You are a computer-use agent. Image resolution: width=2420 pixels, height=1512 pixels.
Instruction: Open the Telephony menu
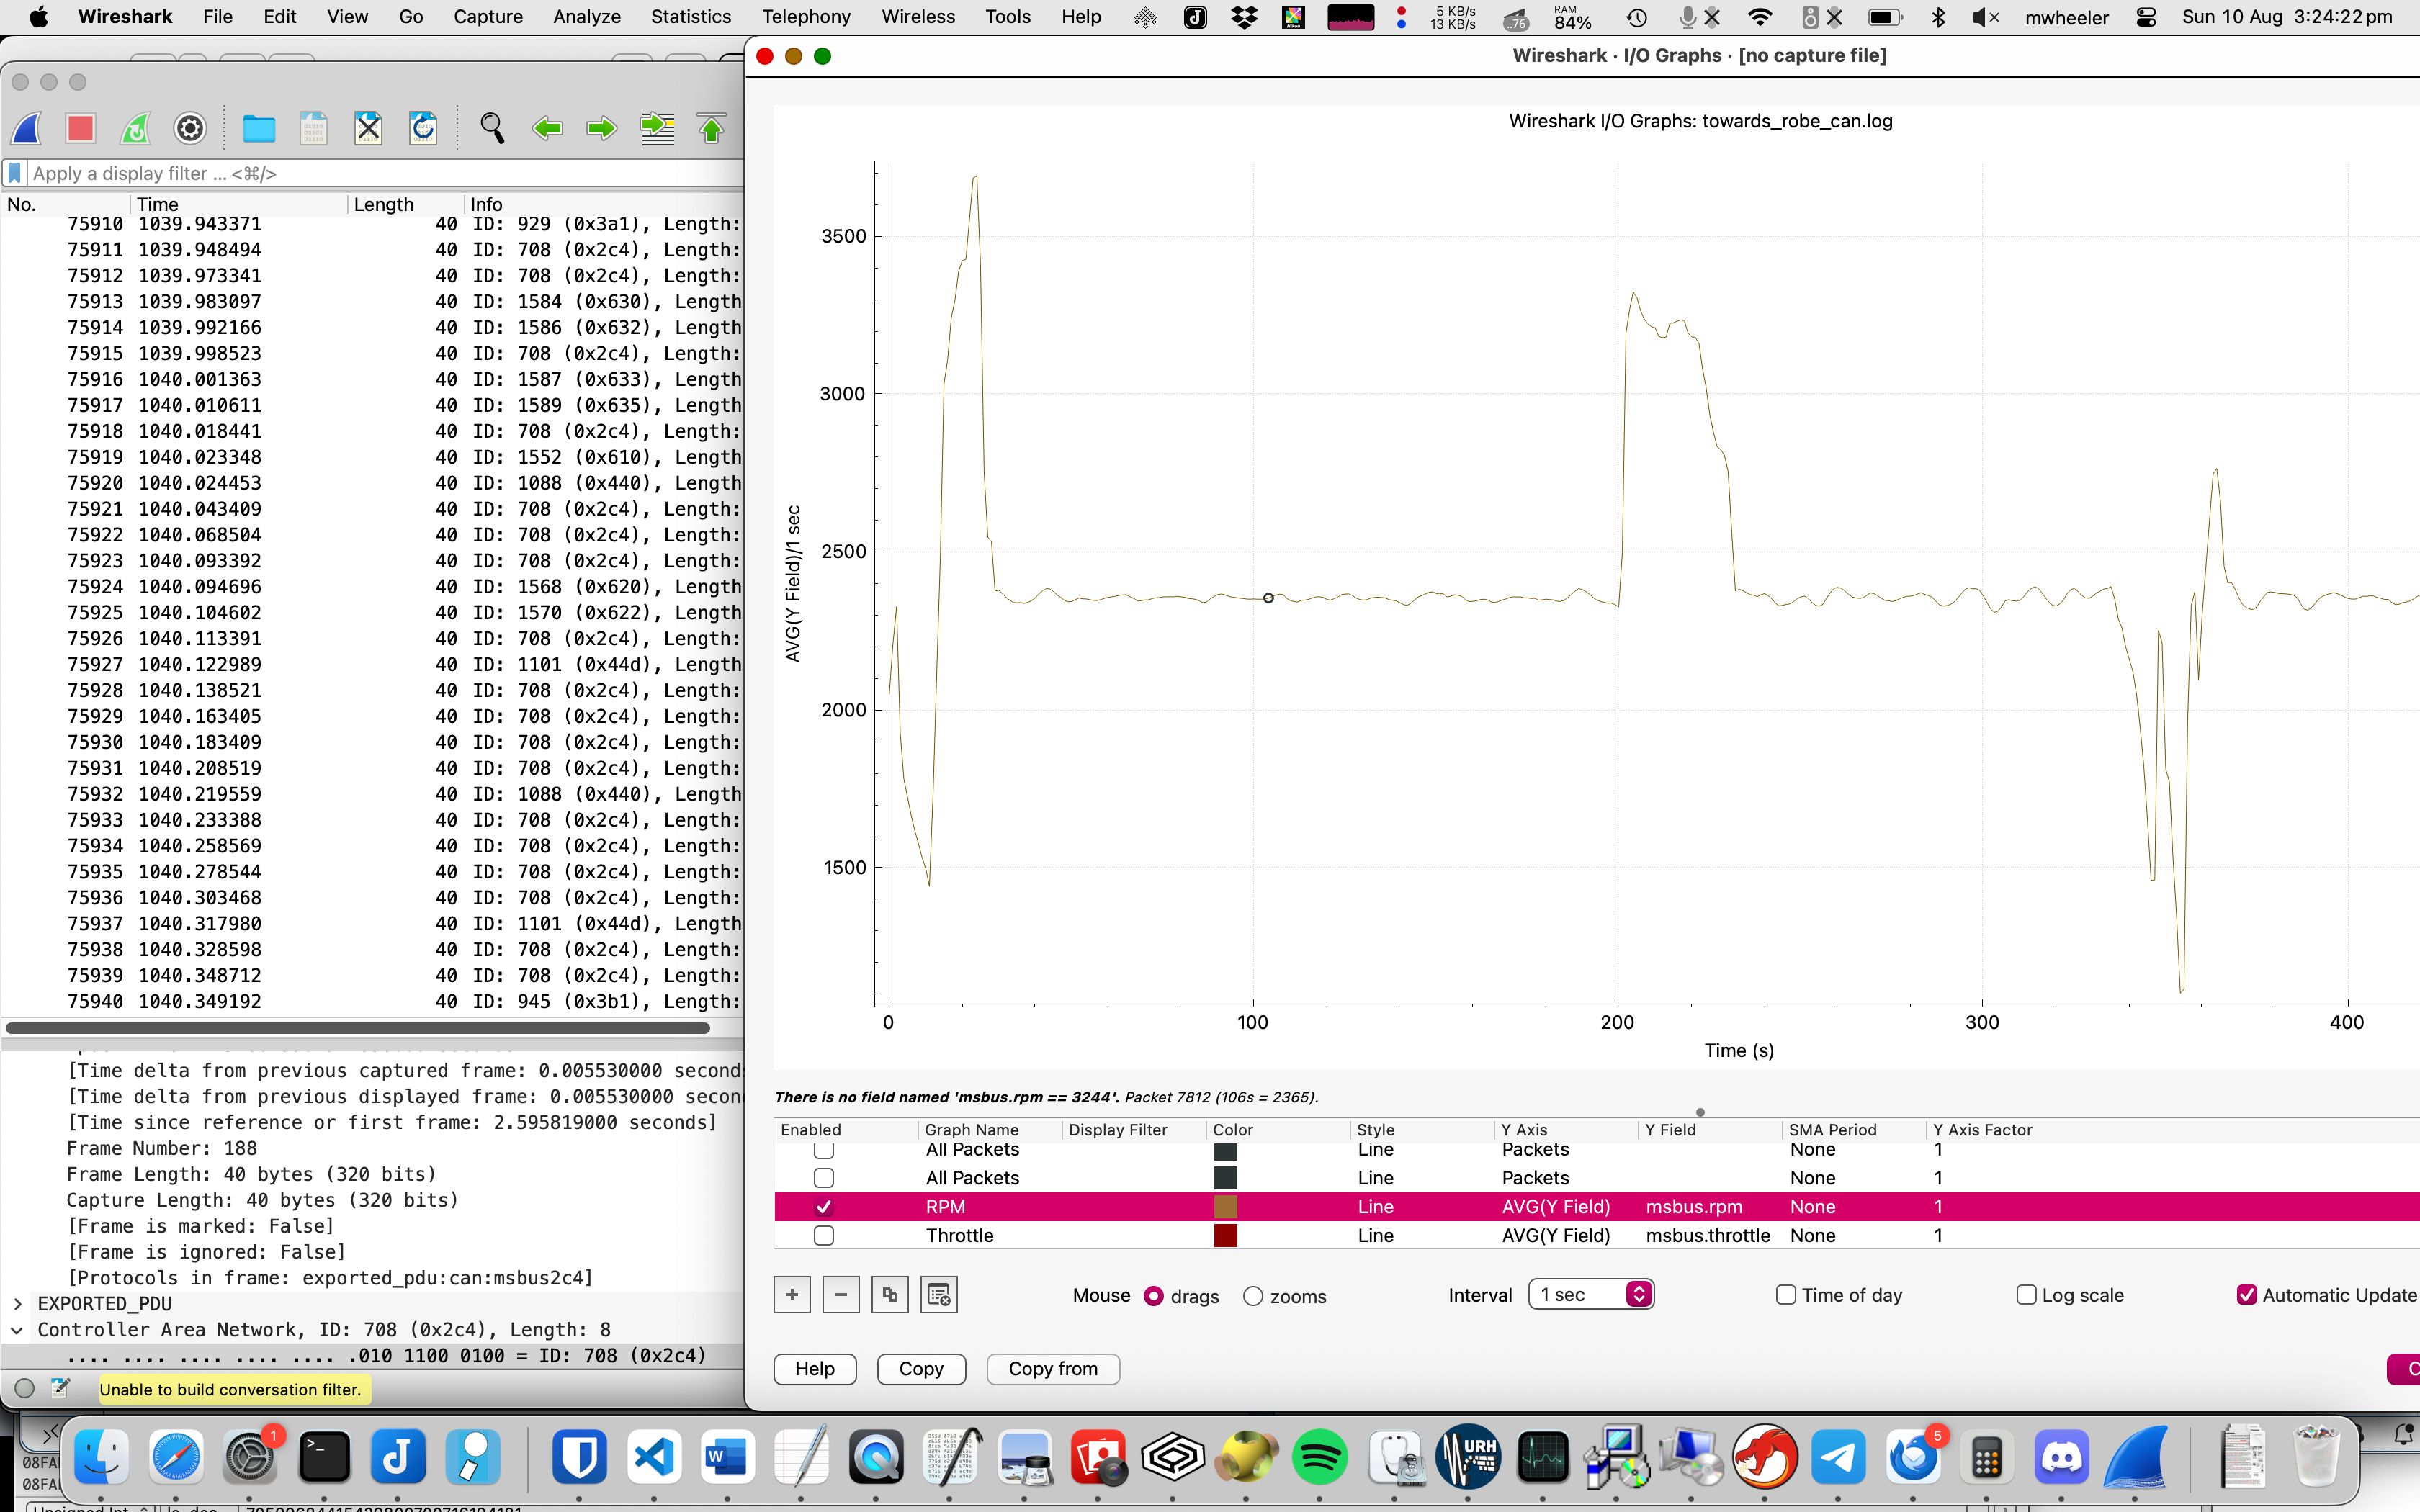point(806,17)
